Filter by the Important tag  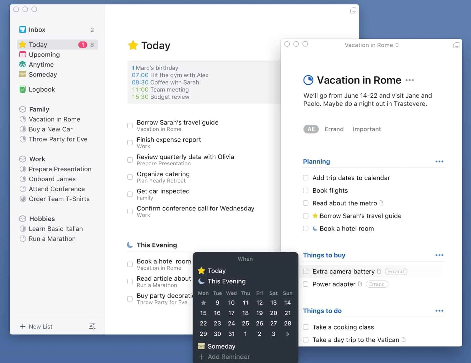tap(367, 129)
